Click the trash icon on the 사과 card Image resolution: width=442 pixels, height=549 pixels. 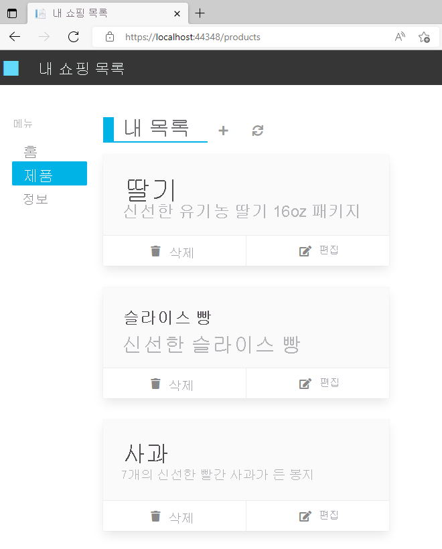click(155, 516)
